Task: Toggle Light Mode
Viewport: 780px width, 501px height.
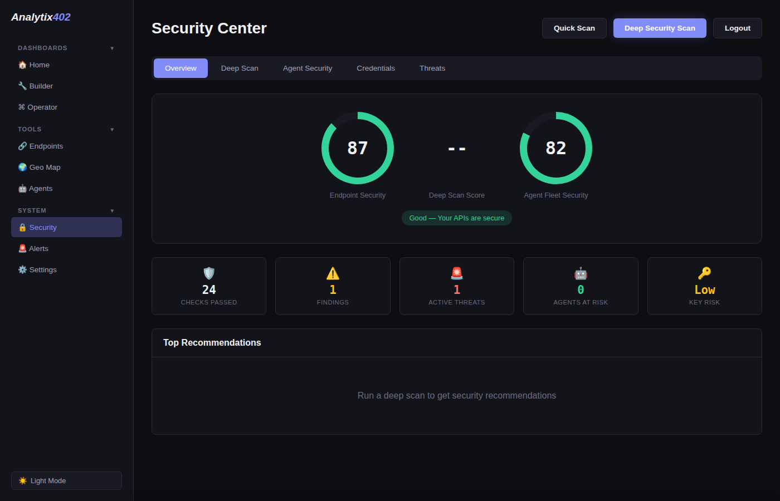Action: pyautogui.click(x=66, y=480)
